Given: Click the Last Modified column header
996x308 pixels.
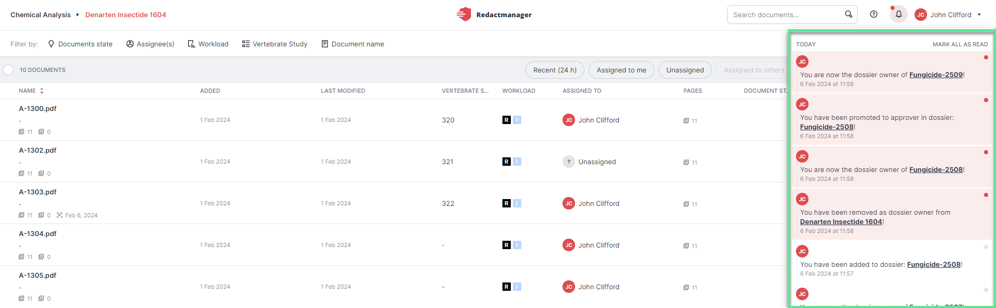Looking at the screenshot, I should tap(343, 91).
